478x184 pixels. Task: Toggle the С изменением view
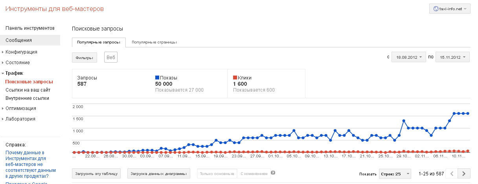(x=254, y=173)
